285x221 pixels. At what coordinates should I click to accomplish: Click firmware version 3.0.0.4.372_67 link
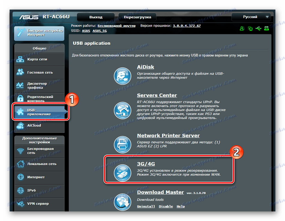[x=187, y=26]
